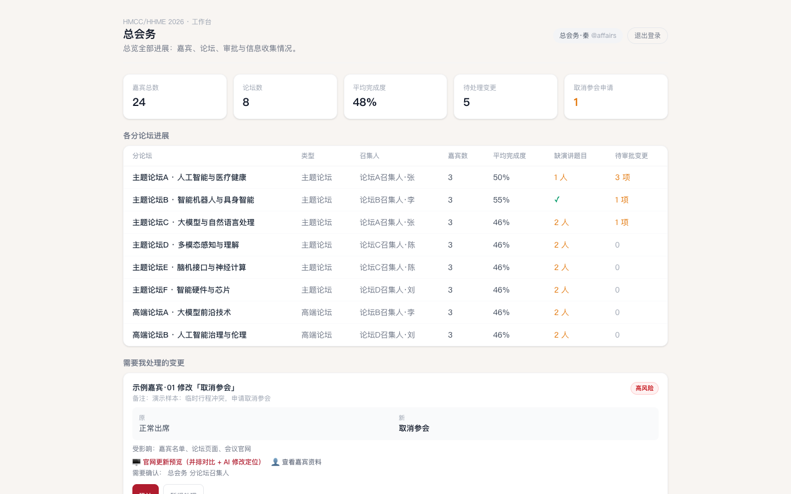This screenshot has width=791, height=494.
Task: Click the 平均完成度 column header
Action: [510, 156]
